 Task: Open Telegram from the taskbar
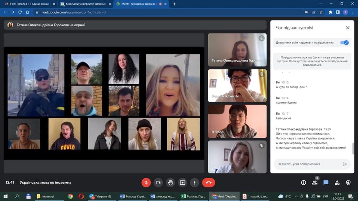coord(100,196)
